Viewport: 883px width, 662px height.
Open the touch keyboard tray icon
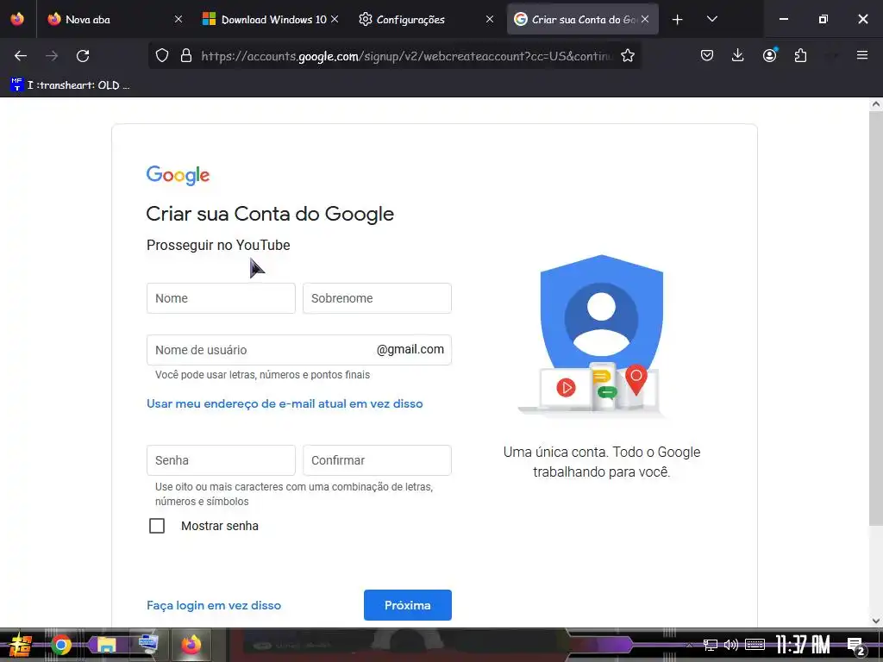[x=755, y=645]
